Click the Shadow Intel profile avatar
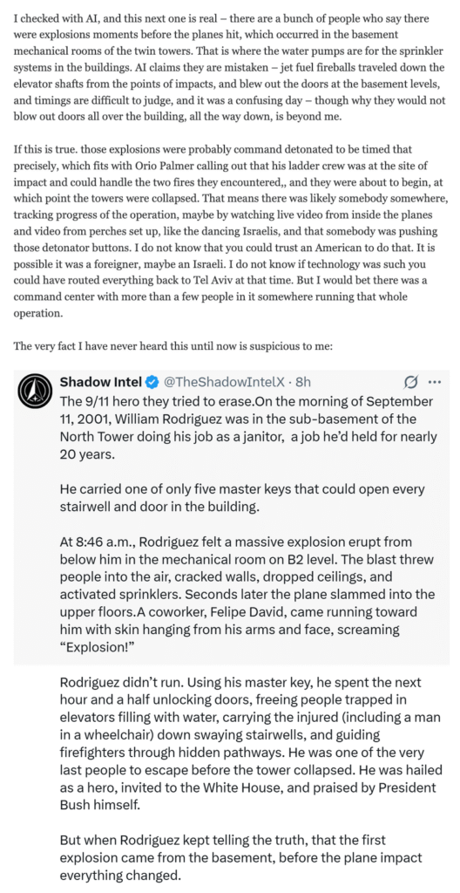The height and width of the screenshot is (893, 460). 32,390
